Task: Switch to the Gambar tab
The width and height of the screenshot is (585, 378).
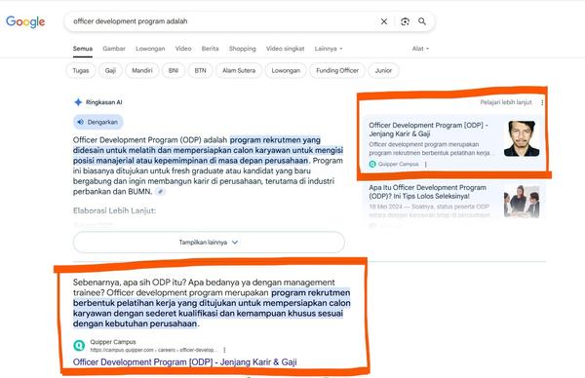Action: click(114, 49)
